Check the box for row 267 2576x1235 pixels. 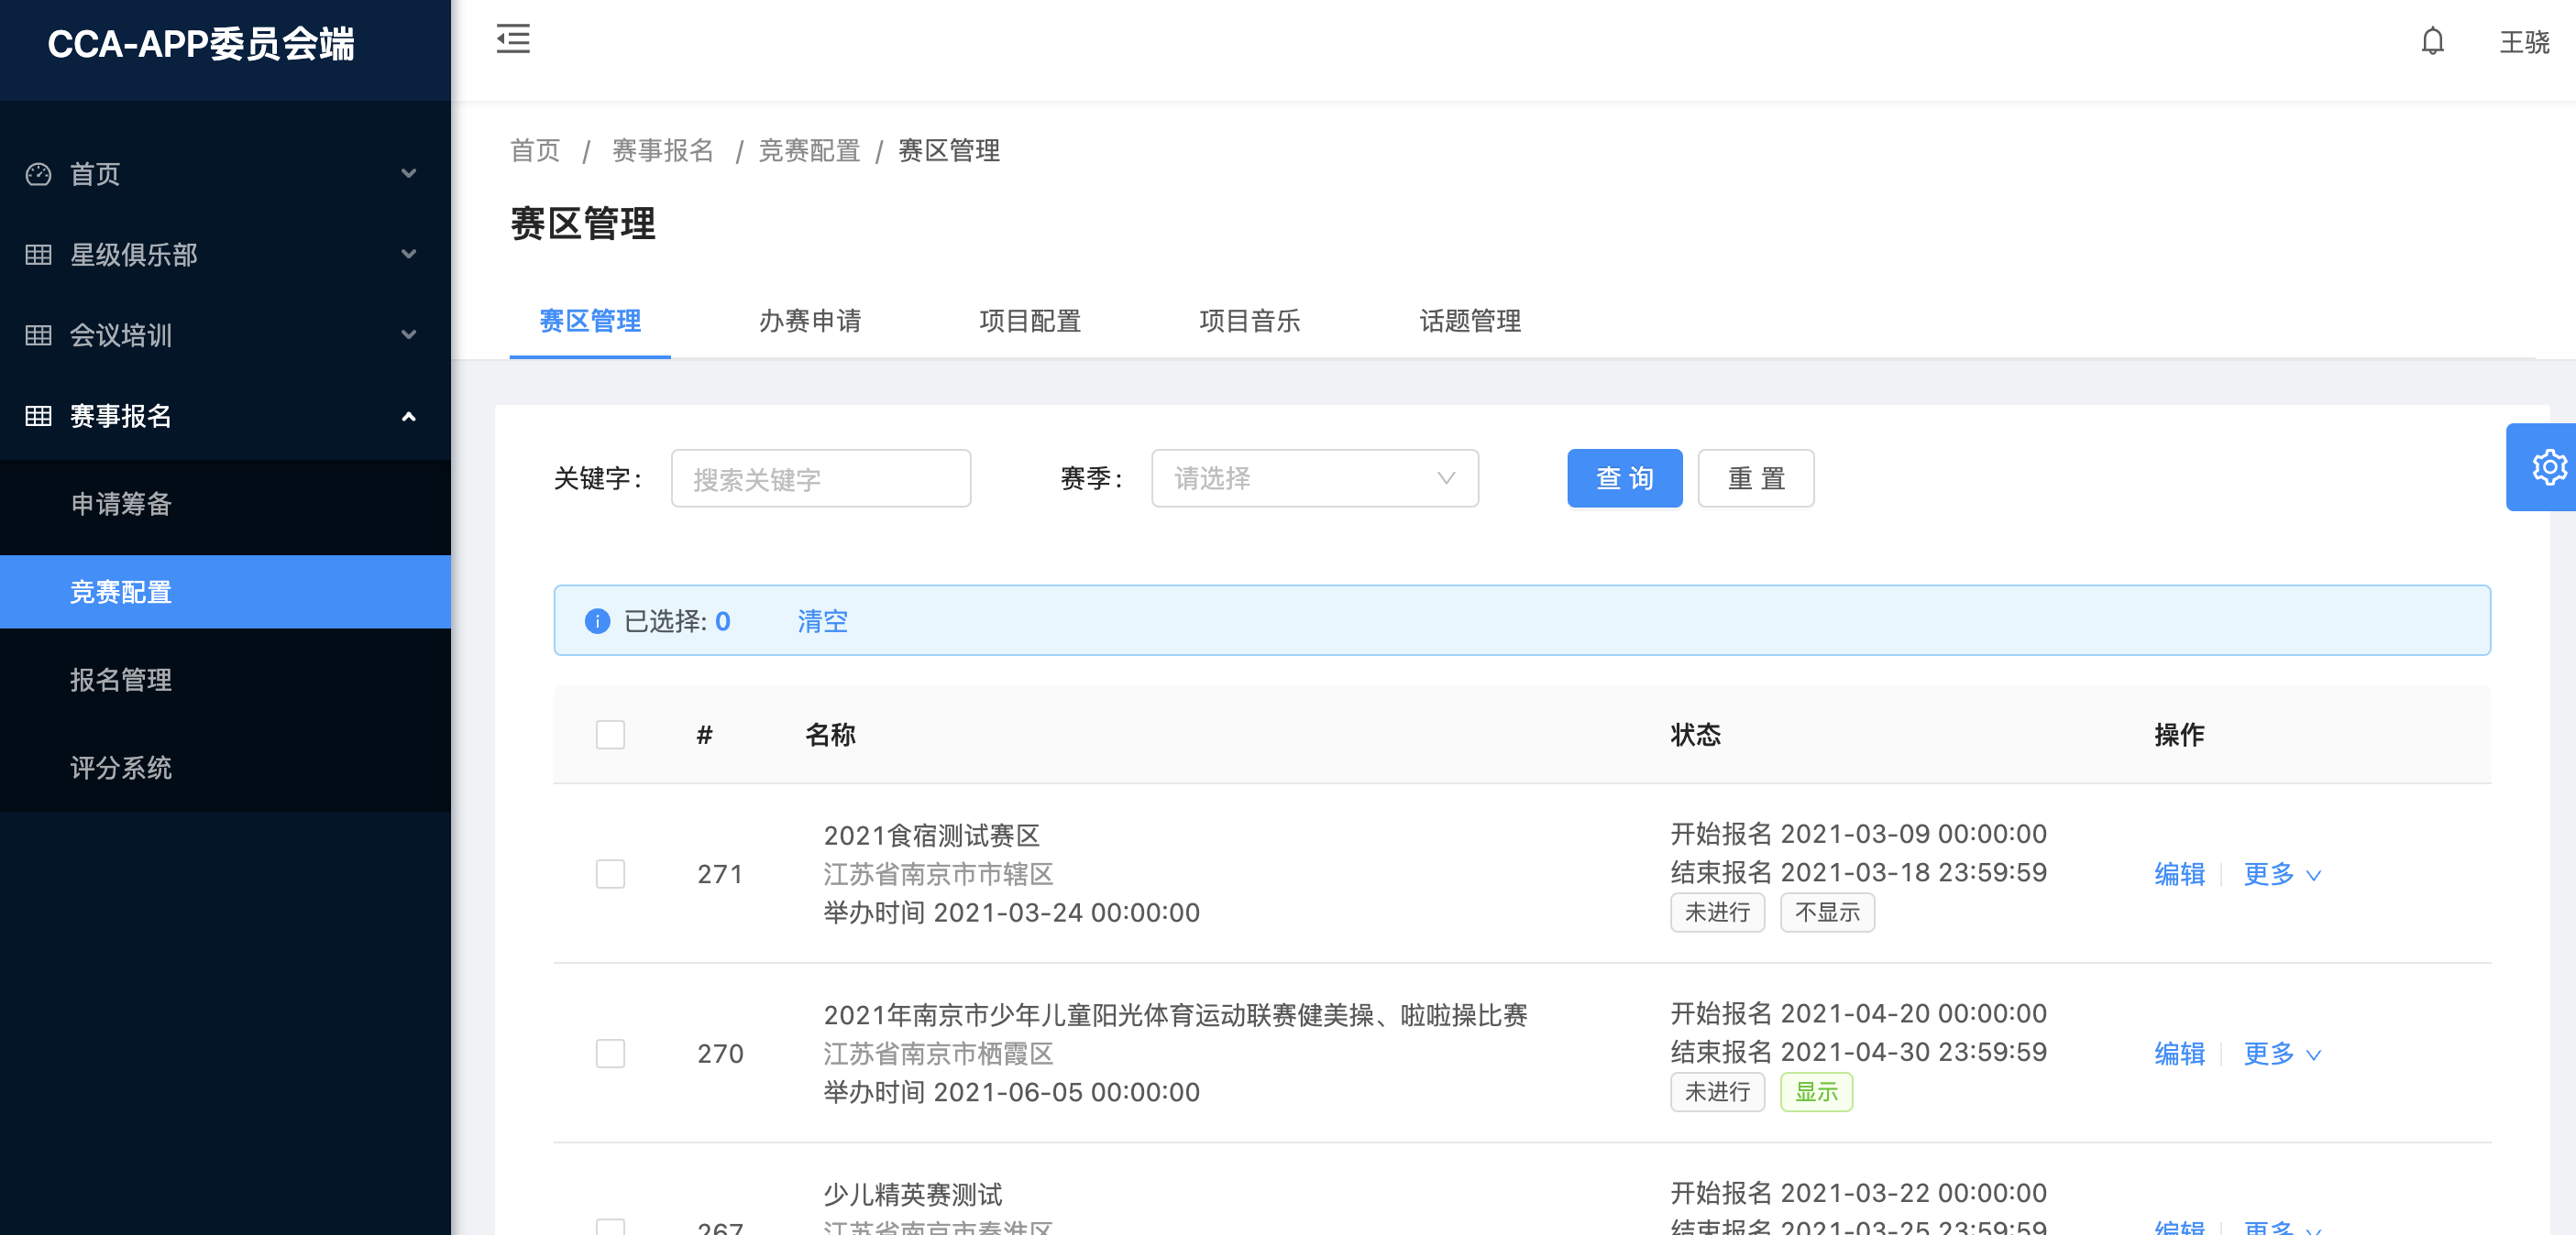(610, 1226)
